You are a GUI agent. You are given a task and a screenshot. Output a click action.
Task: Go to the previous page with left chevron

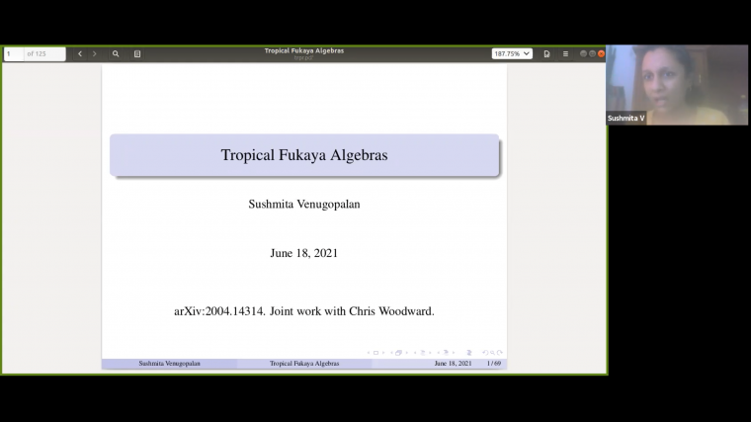[x=80, y=53]
